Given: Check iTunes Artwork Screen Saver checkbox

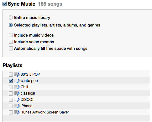Looking at the screenshot, I should (11, 112).
